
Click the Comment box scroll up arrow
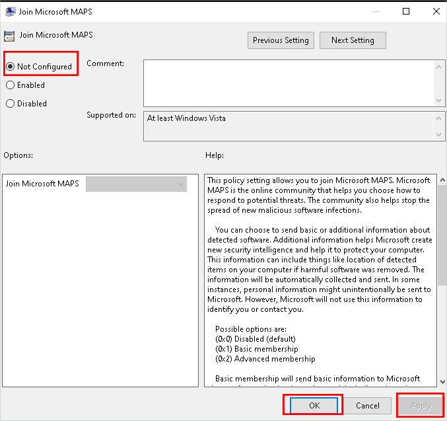[x=438, y=67]
